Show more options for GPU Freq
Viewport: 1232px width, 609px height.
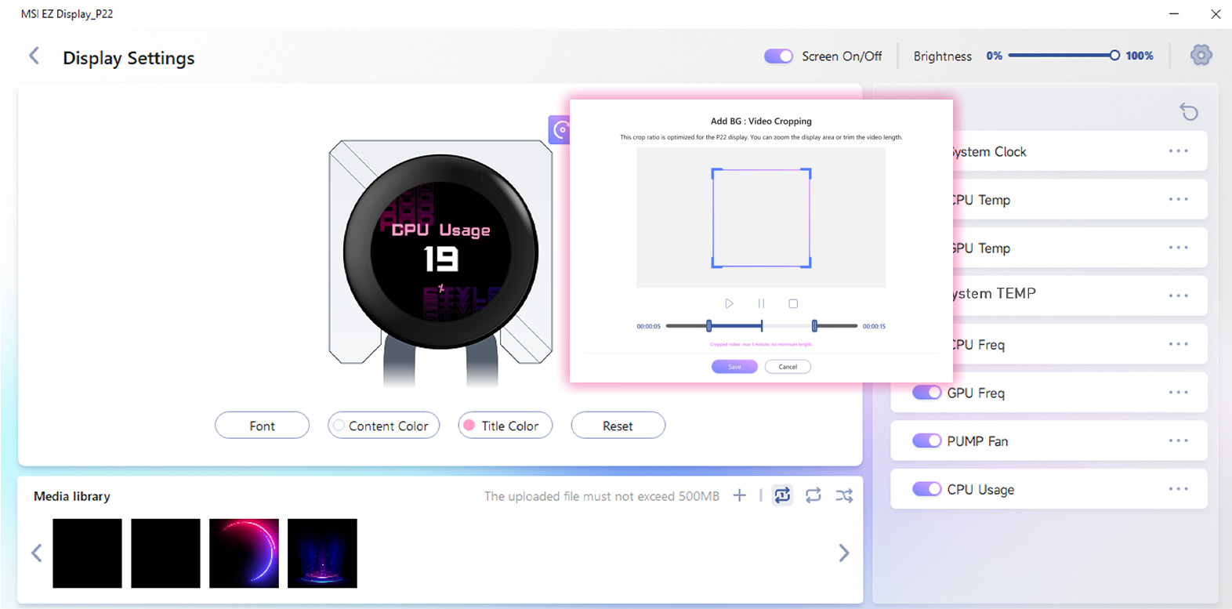point(1178,393)
